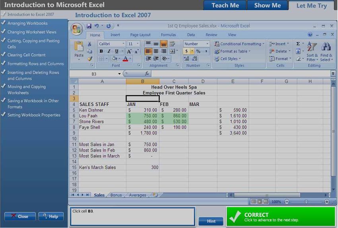Click the horizontal scrollbar thumb
Viewport: 338px width, 228px height.
click(267, 195)
